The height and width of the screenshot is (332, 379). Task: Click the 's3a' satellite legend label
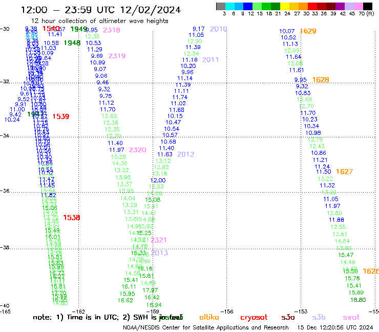(x=288, y=317)
